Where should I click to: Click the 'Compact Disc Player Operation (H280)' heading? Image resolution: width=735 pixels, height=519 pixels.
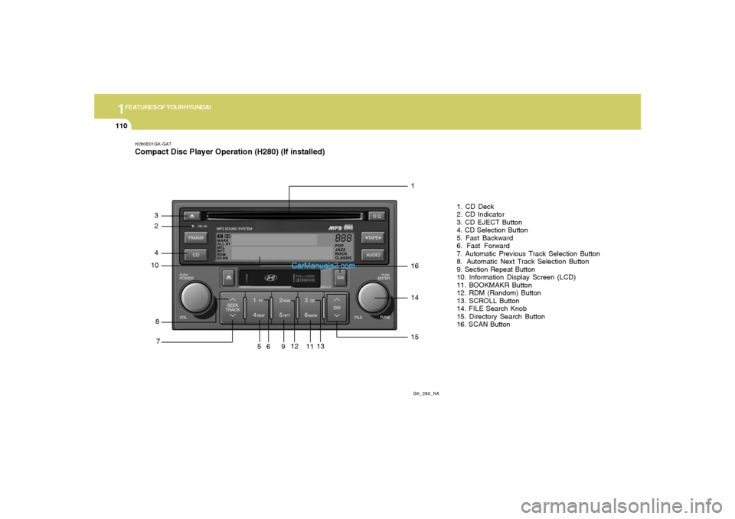click(206, 152)
